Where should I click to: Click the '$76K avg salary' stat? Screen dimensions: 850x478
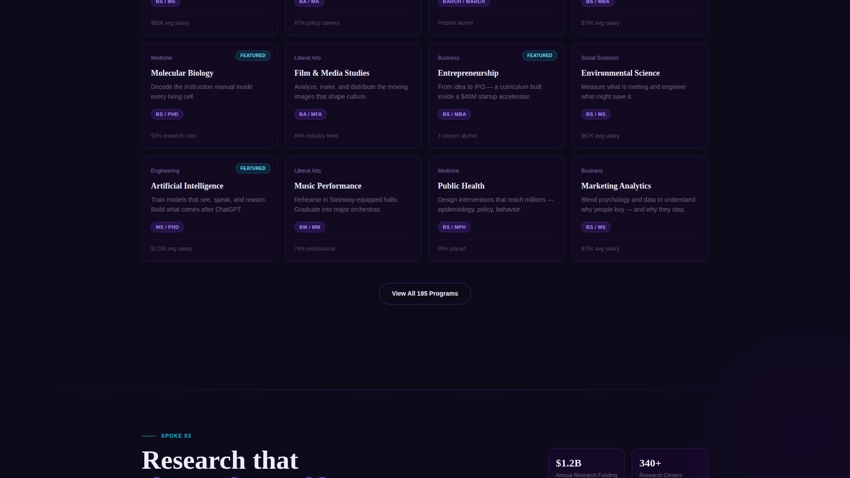tap(600, 23)
